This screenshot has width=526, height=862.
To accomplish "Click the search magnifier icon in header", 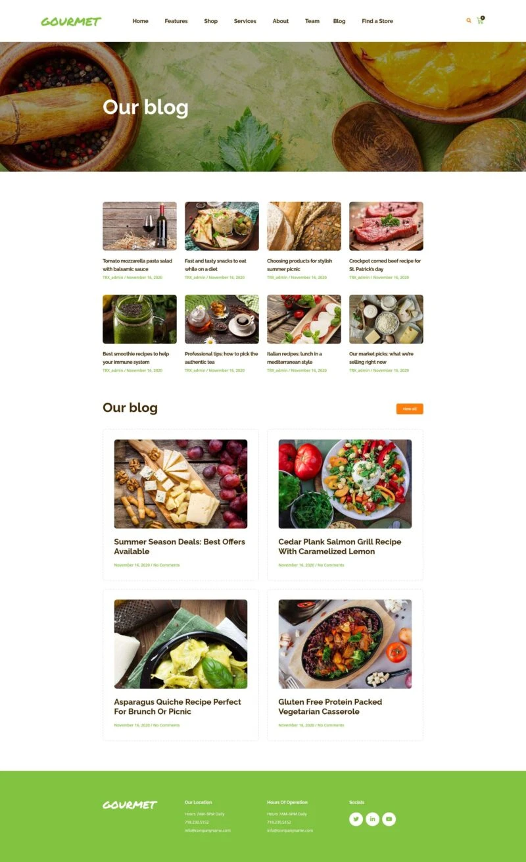I will [x=469, y=20].
